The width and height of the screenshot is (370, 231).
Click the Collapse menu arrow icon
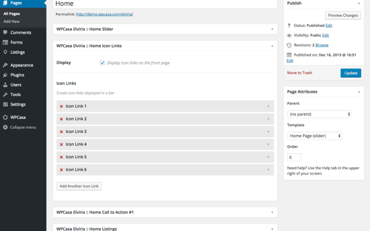pos(5,128)
